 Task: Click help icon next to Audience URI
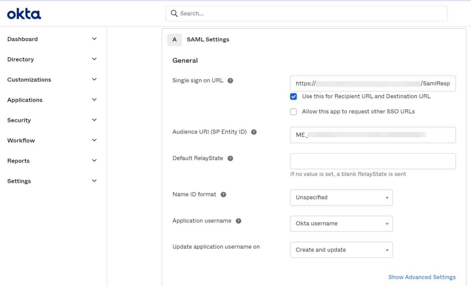[x=254, y=132]
